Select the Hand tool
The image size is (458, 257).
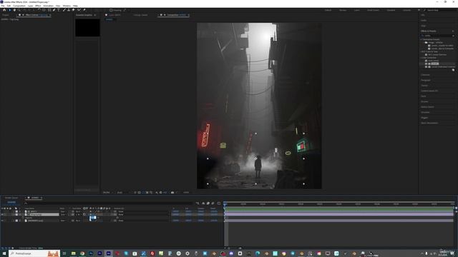(14, 10)
